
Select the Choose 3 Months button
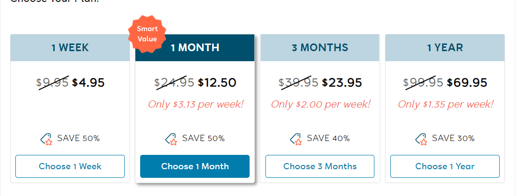click(x=320, y=166)
